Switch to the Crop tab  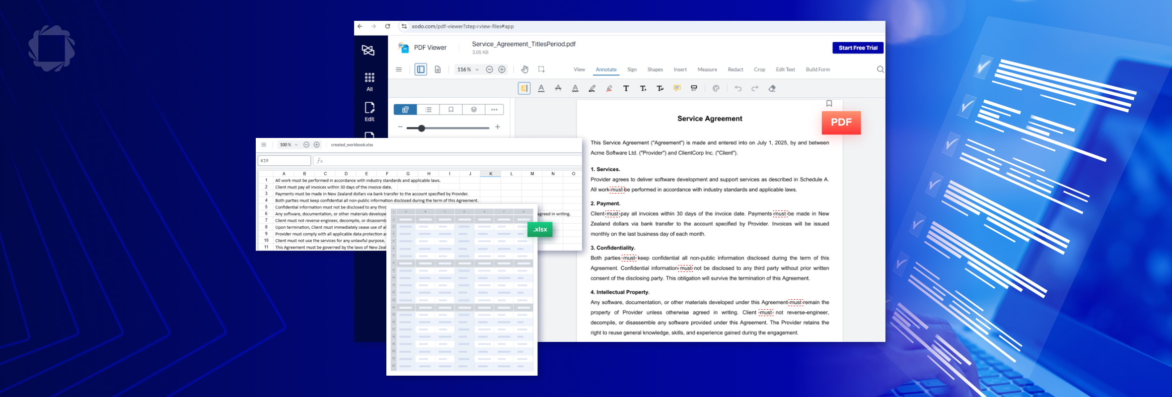pyautogui.click(x=759, y=69)
